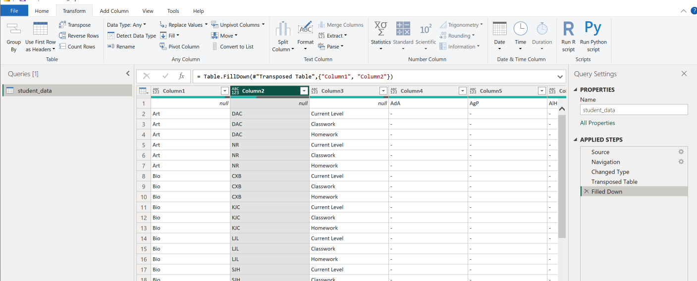697x281 pixels.
Task: Click Detect Data Type
Action: [x=132, y=36]
